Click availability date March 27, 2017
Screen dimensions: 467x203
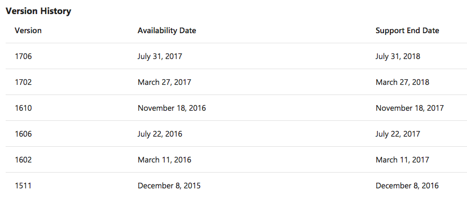(x=164, y=82)
